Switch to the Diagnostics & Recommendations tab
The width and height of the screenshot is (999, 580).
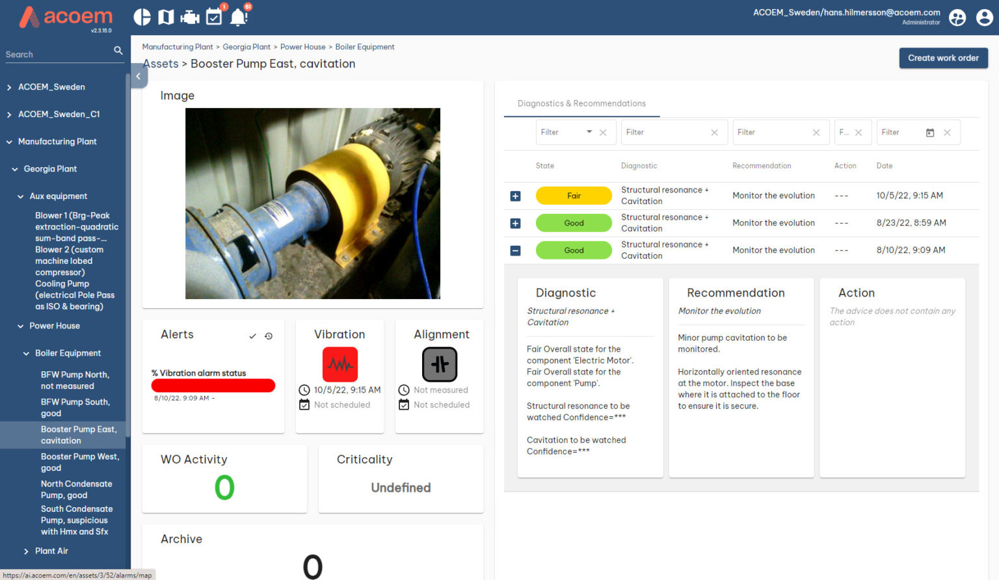point(581,103)
